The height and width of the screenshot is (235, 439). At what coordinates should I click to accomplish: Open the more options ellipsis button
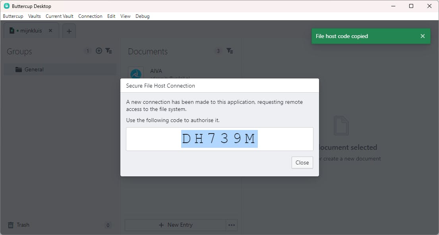(232, 225)
